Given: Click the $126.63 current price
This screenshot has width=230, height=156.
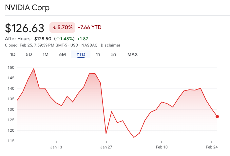Looking at the screenshot, I should (25, 28).
